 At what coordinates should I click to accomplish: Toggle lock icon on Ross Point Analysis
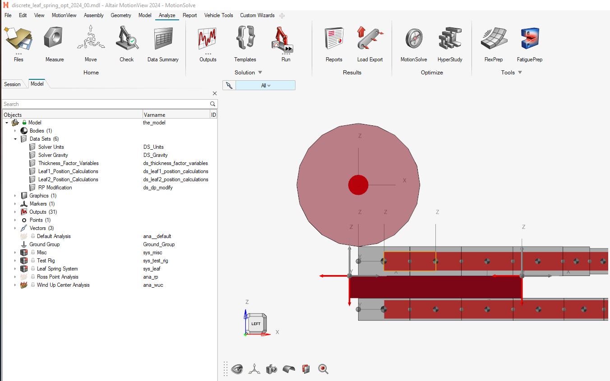coord(32,277)
